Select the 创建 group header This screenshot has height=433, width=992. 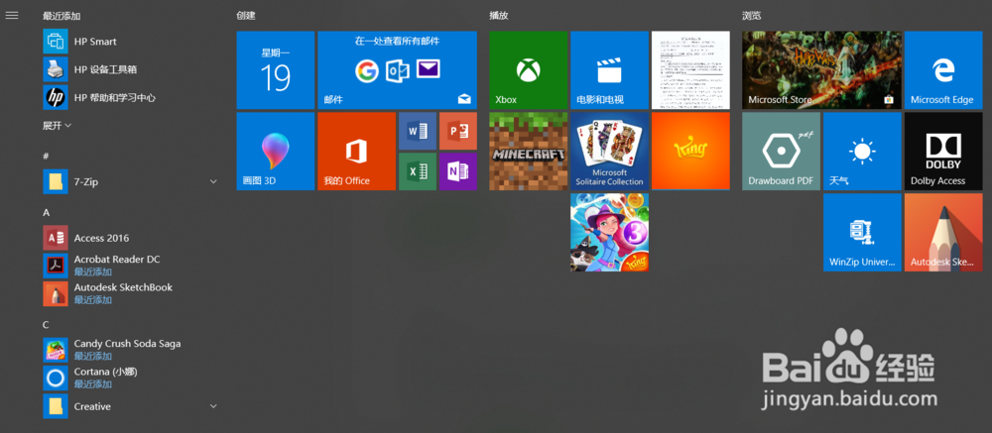pos(245,15)
